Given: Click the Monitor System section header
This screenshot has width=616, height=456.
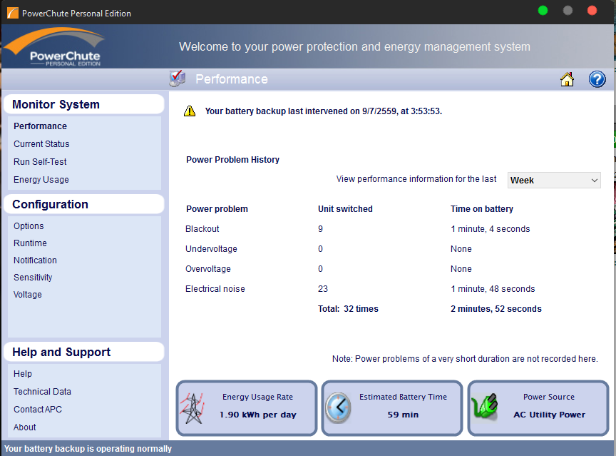Looking at the screenshot, I should coord(83,104).
